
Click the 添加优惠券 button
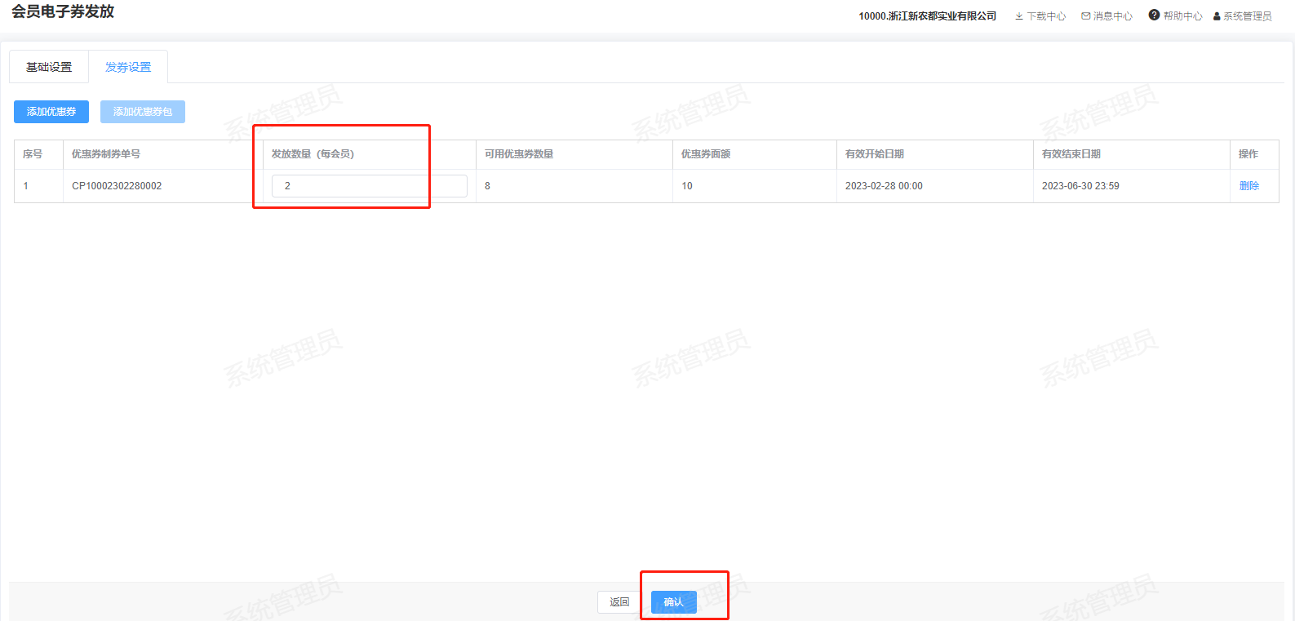(x=51, y=112)
